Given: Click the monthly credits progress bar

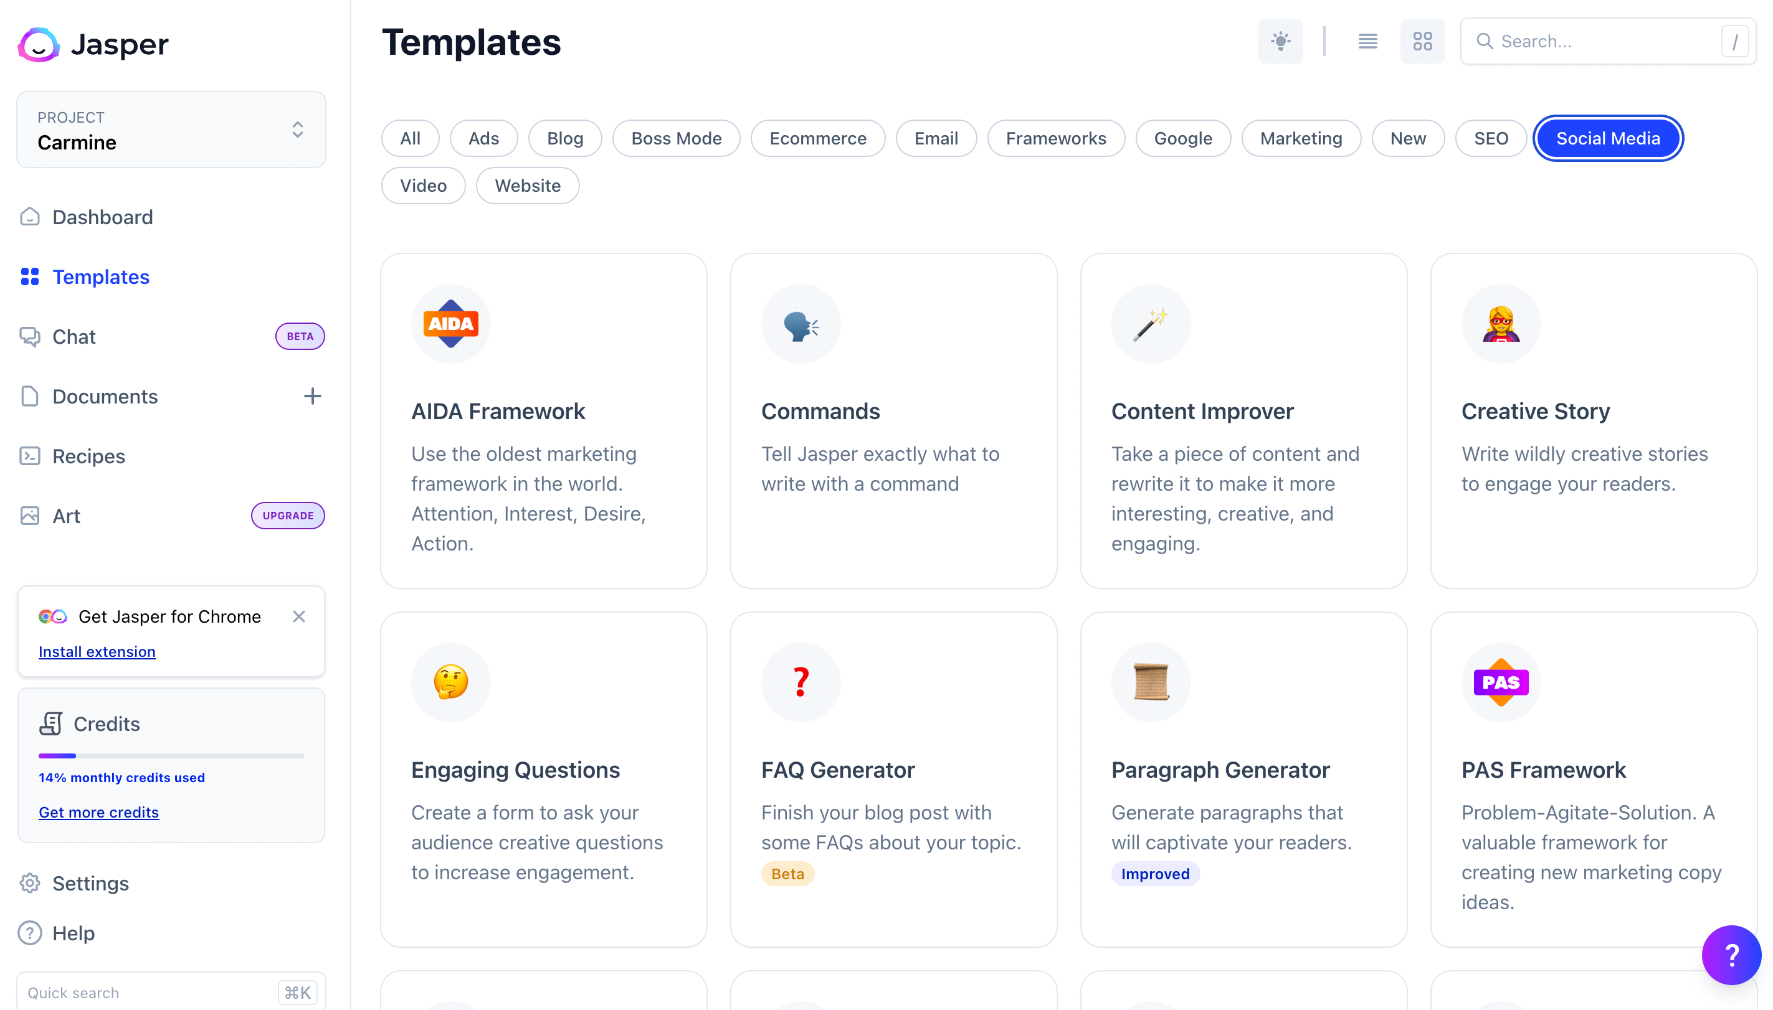Looking at the screenshot, I should (171, 755).
